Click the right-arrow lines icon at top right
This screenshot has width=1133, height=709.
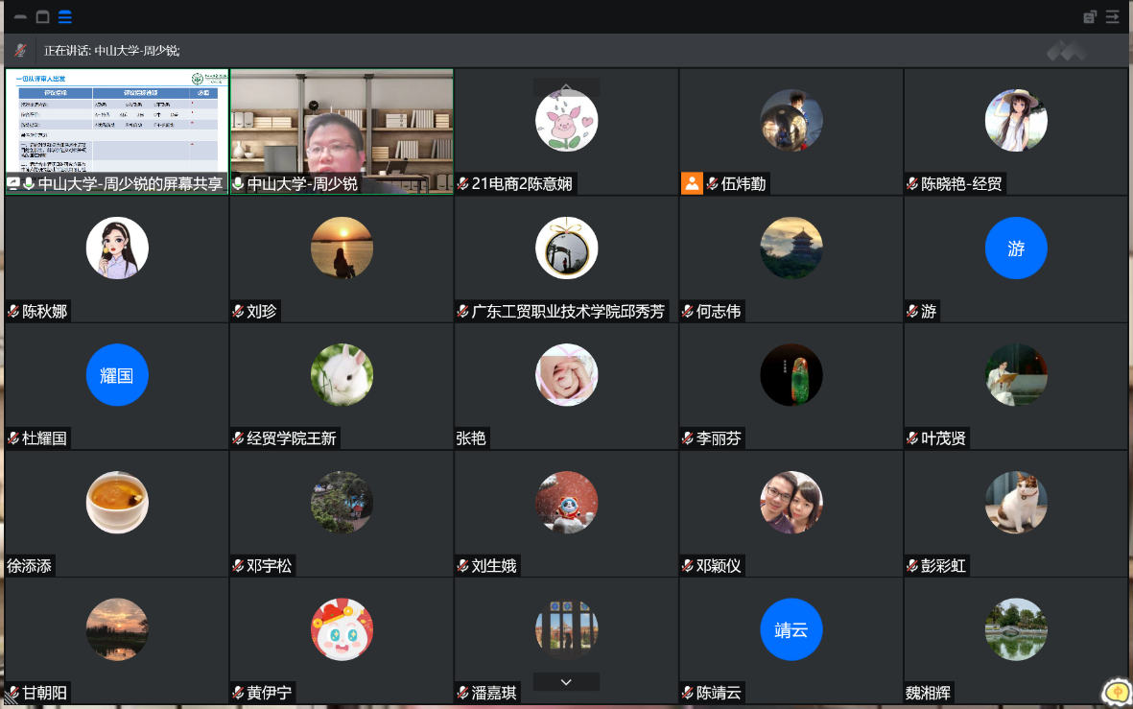click(1113, 16)
